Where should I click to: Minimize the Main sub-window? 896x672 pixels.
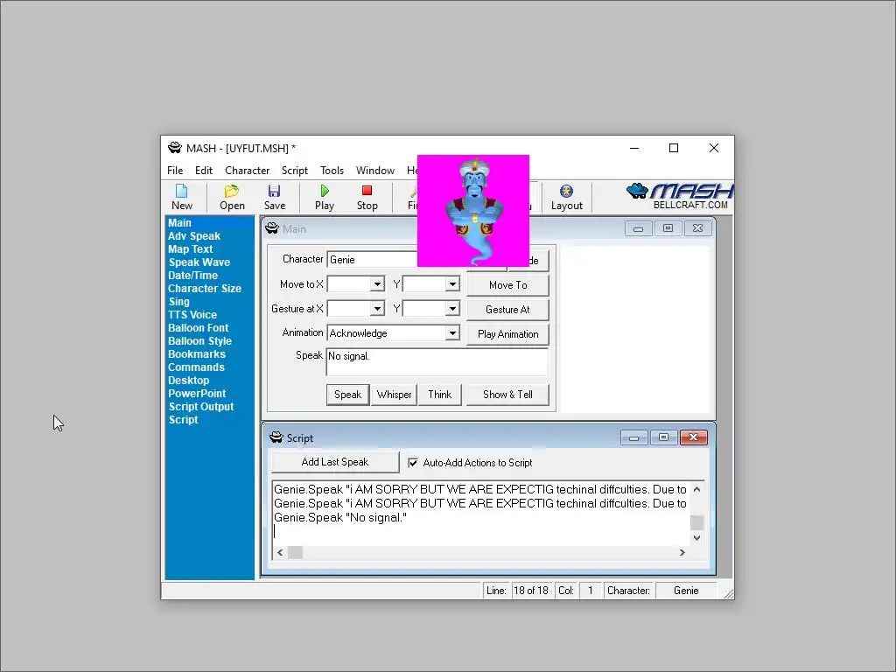coord(638,228)
